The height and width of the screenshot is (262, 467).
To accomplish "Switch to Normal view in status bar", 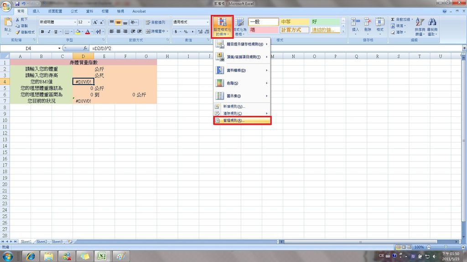I will [398, 247].
